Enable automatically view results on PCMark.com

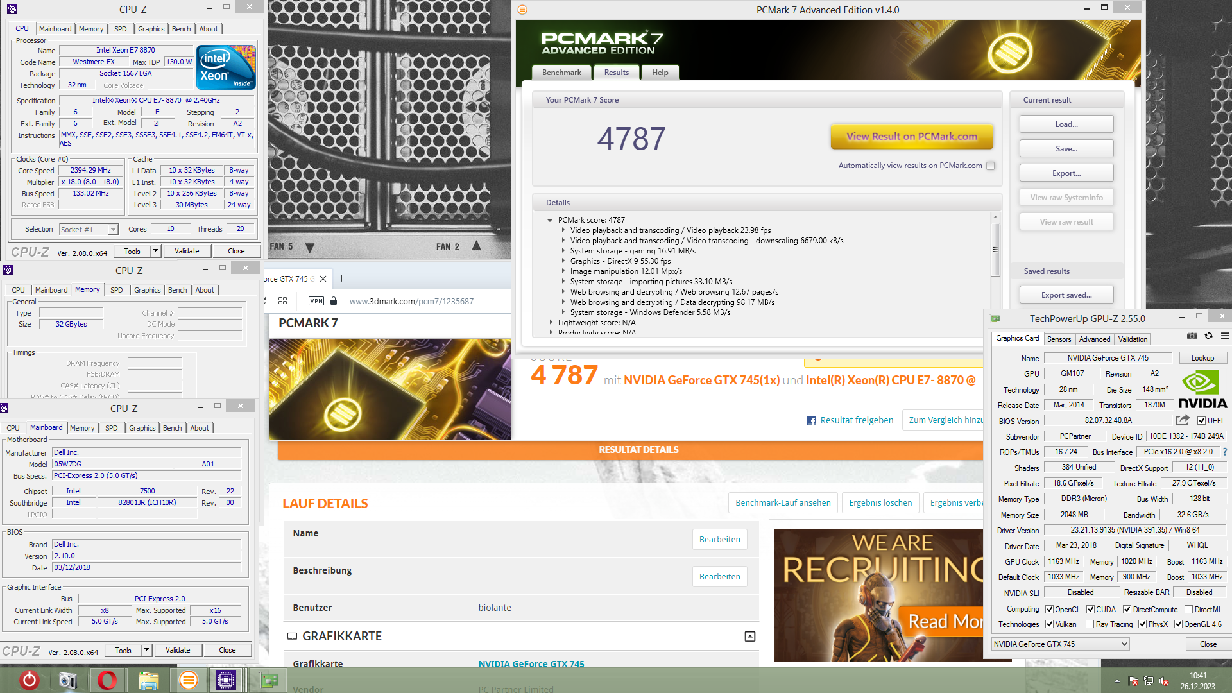(x=991, y=166)
